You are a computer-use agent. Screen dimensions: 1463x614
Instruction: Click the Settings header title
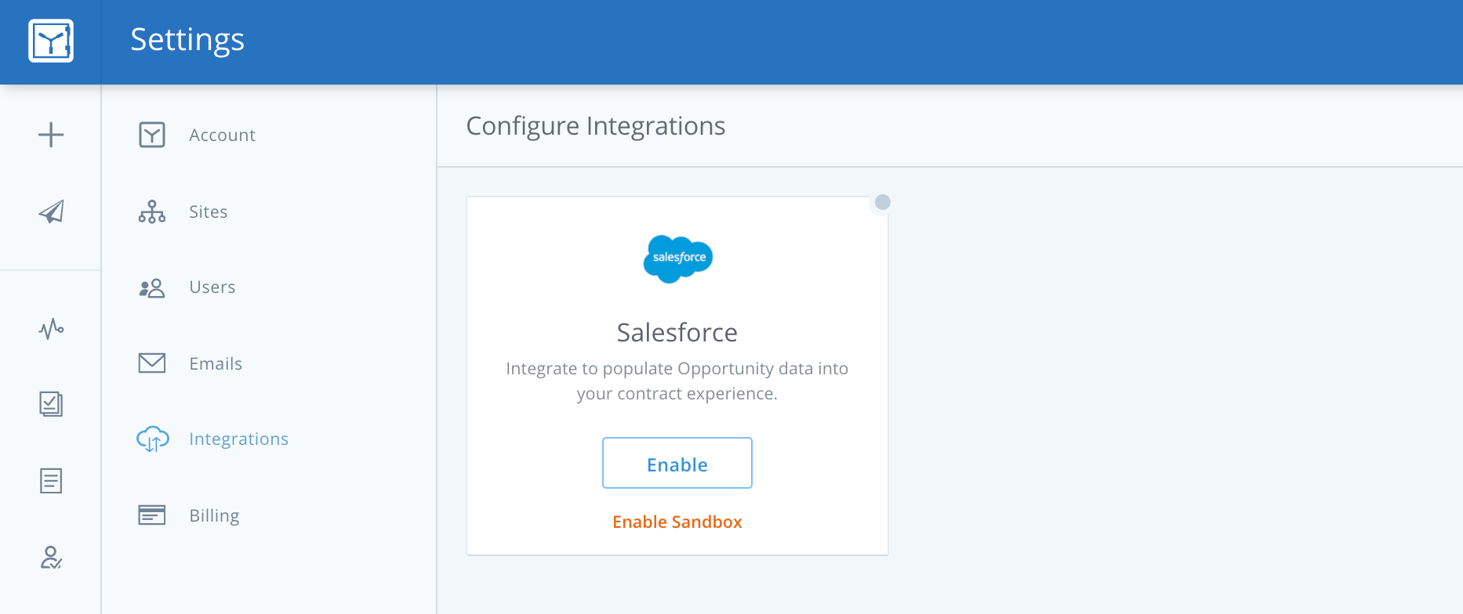[x=187, y=40]
